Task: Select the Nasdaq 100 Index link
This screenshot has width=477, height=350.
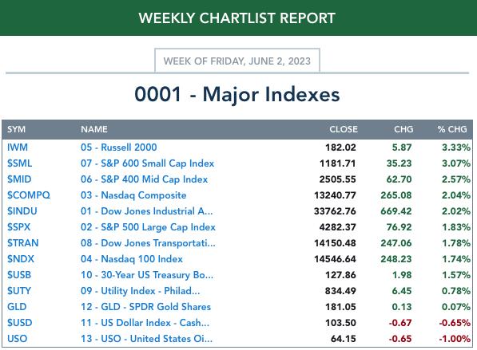Action: pos(131,259)
